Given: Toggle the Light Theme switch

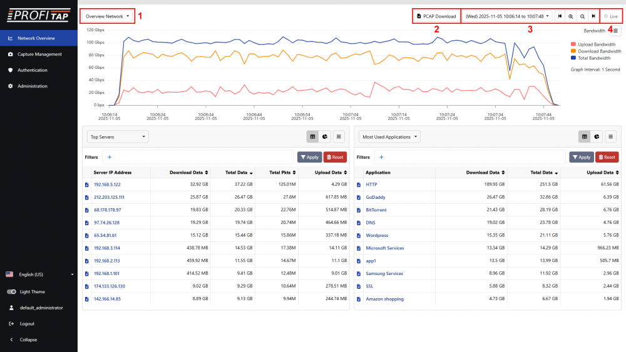Looking at the screenshot, I should [11, 292].
